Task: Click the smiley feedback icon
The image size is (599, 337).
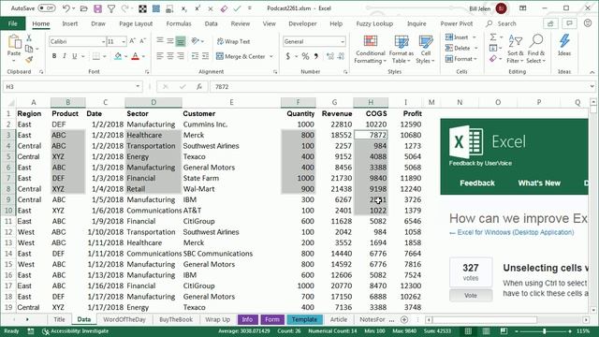Action: [x=588, y=23]
